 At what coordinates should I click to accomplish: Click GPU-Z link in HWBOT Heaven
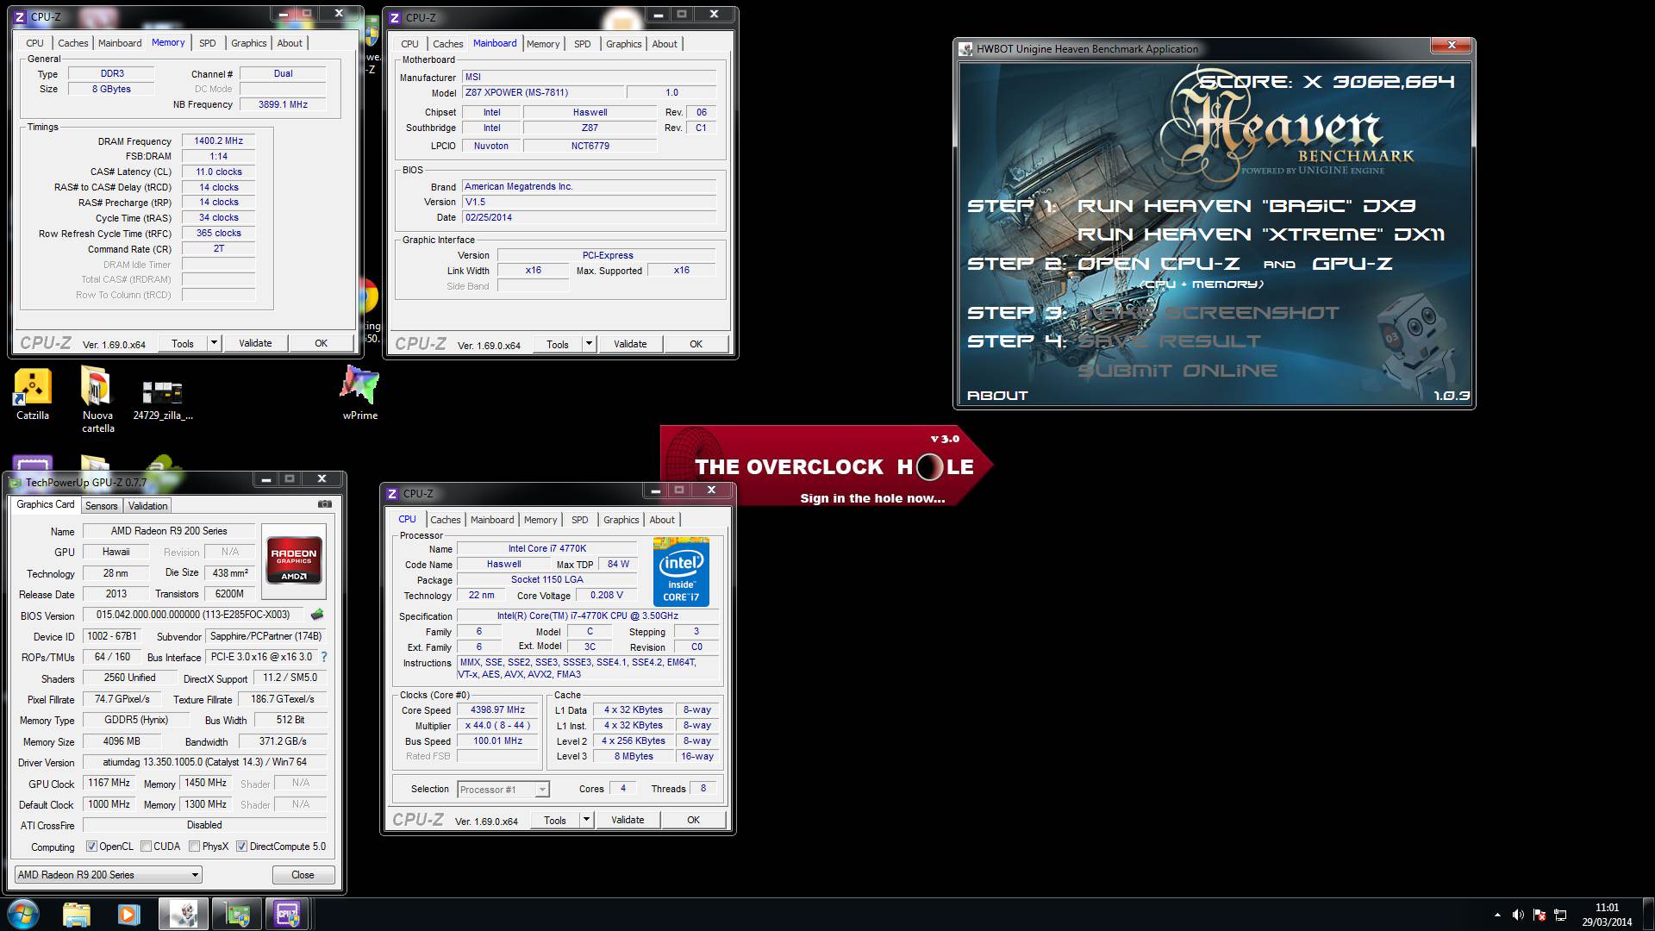pyautogui.click(x=1352, y=264)
